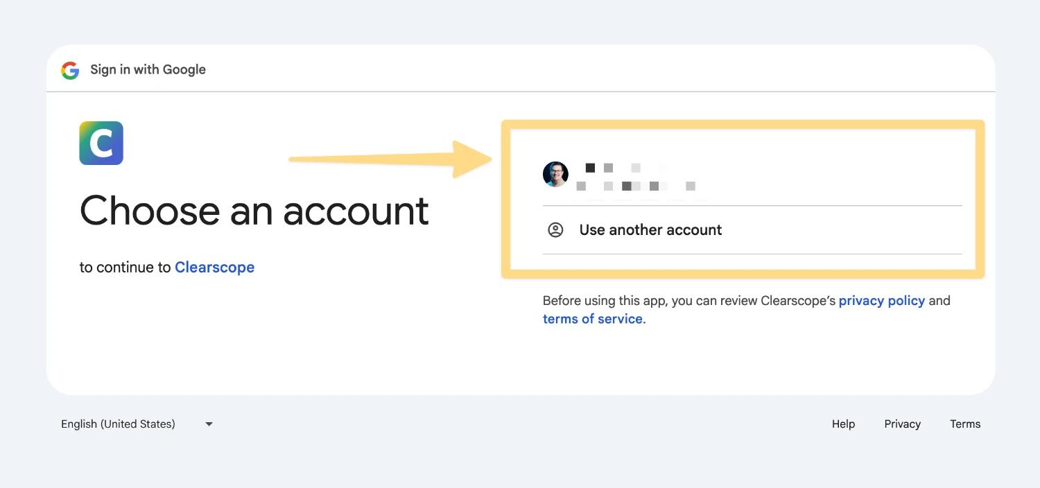Click the Sign in with Google header text
This screenshot has width=1040, height=488.
pos(148,69)
